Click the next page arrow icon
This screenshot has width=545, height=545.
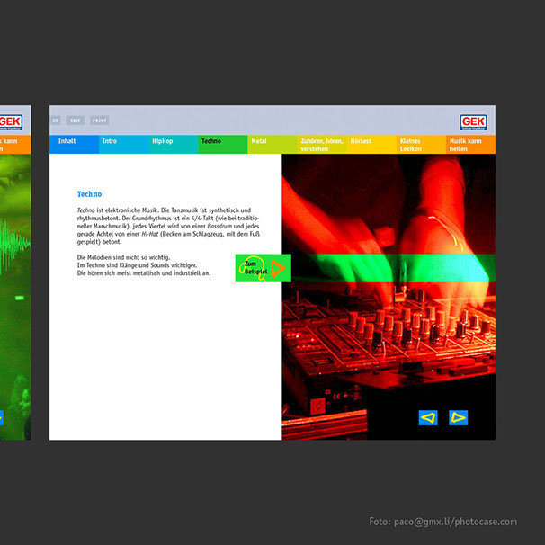point(459,417)
